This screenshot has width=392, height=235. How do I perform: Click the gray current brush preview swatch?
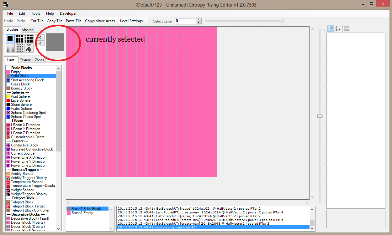55,42
